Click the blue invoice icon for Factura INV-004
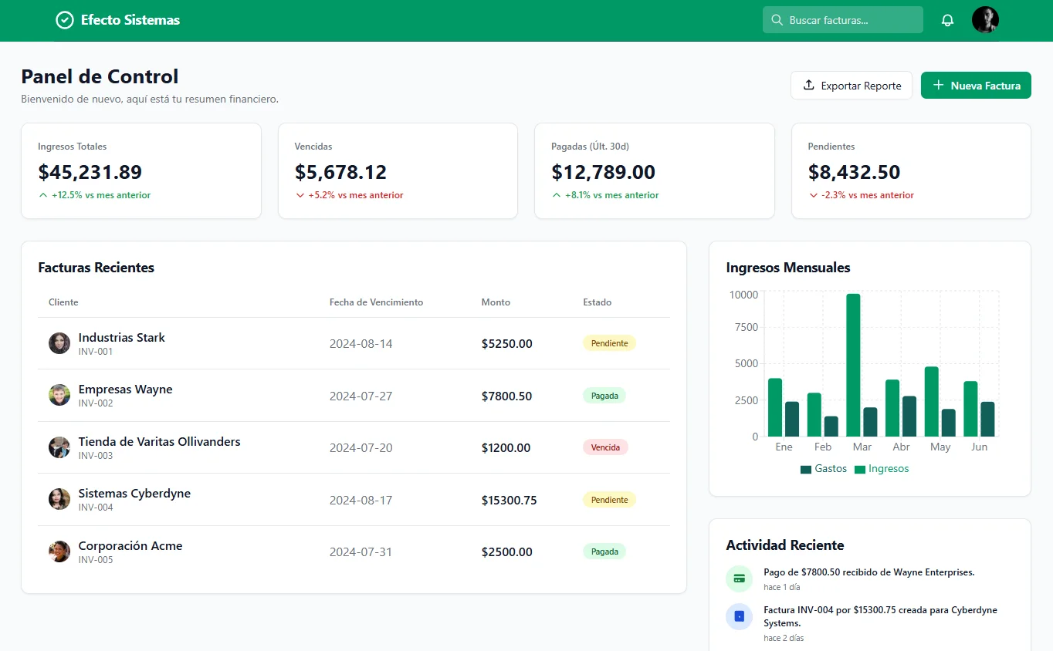1053x651 pixels. (x=739, y=616)
